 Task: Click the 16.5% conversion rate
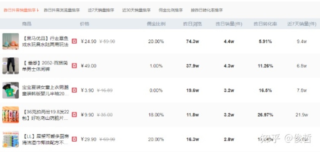pos(265,90)
